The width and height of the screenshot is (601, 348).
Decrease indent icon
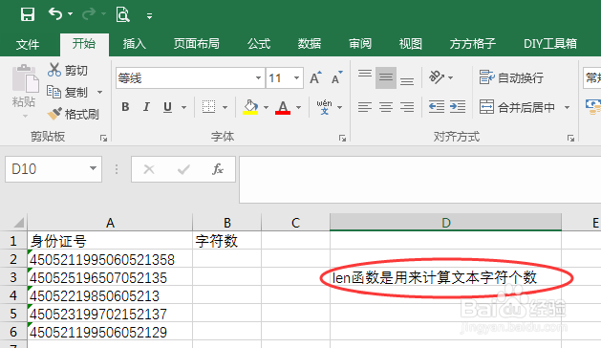pyautogui.click(x=437, y=107)
